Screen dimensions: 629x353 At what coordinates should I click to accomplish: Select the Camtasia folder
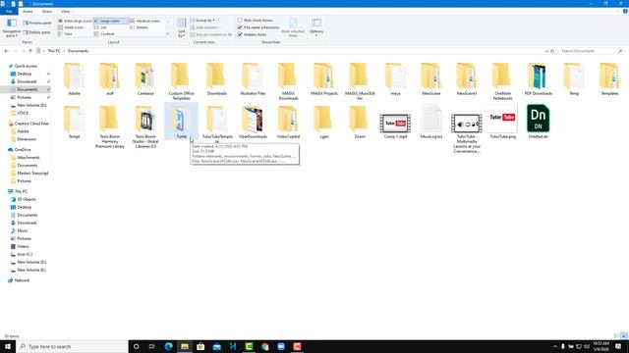[x=145, y=79]
